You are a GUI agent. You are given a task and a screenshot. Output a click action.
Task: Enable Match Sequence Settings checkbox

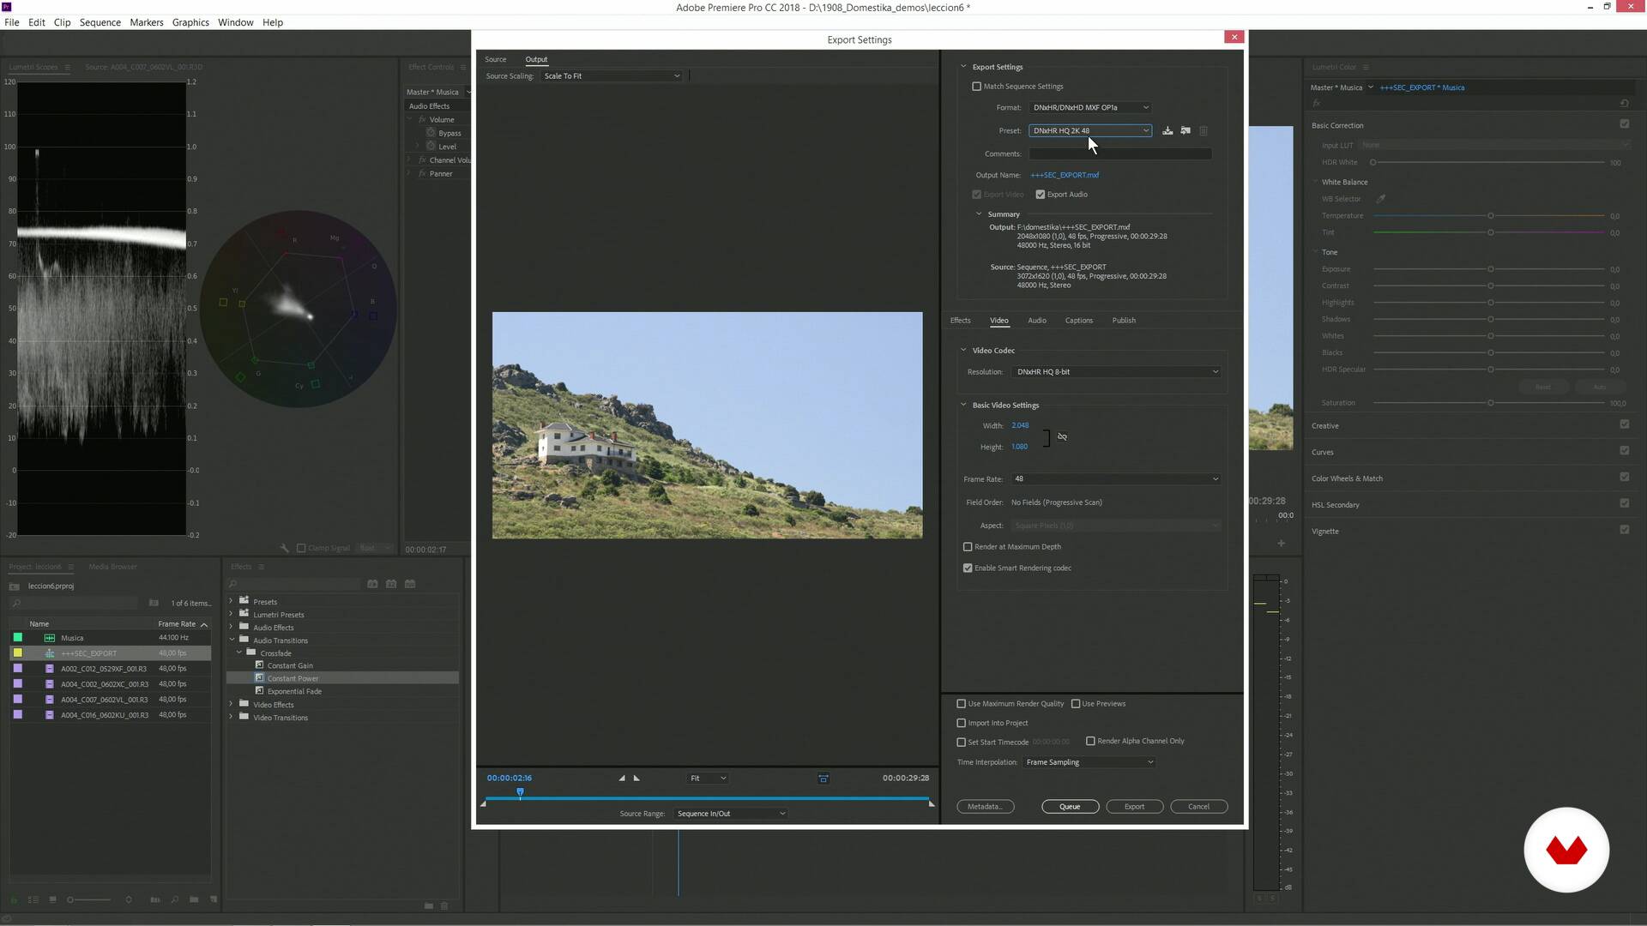pos(976,87)
